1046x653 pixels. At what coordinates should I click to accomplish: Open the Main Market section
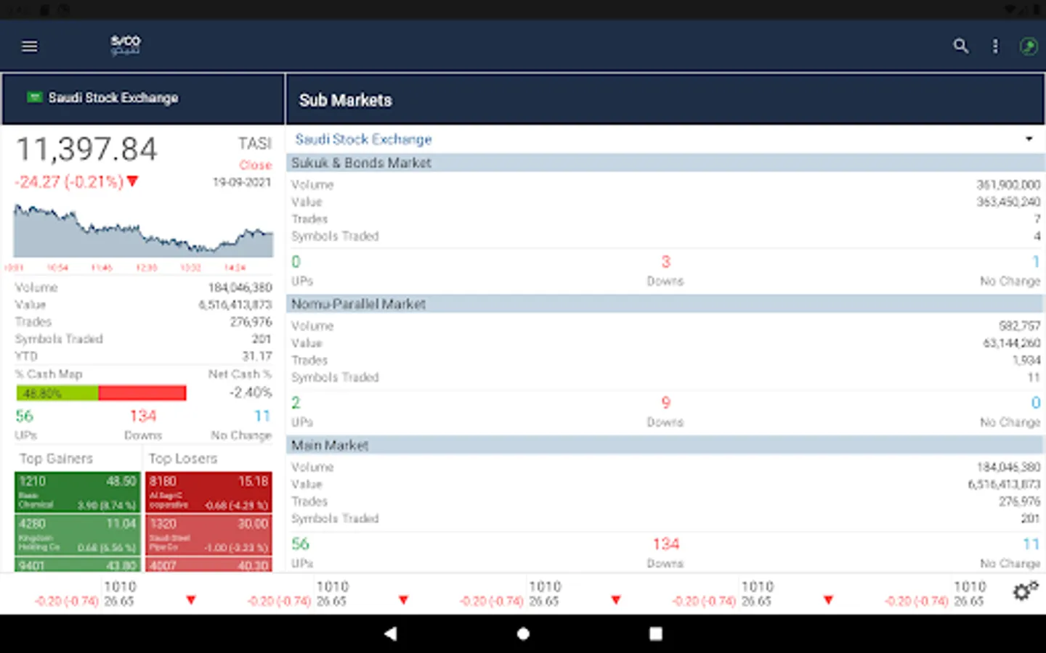(x=665, y=445)
